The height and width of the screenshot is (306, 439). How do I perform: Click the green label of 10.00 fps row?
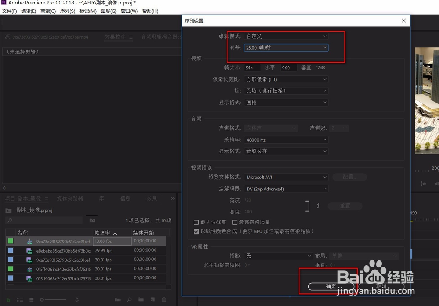(11, 241)
